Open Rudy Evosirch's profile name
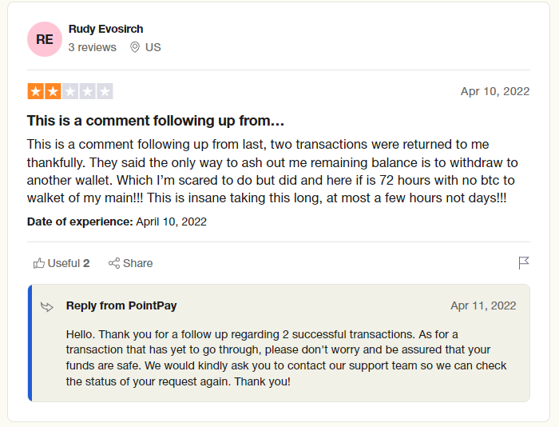 (105, 29)
